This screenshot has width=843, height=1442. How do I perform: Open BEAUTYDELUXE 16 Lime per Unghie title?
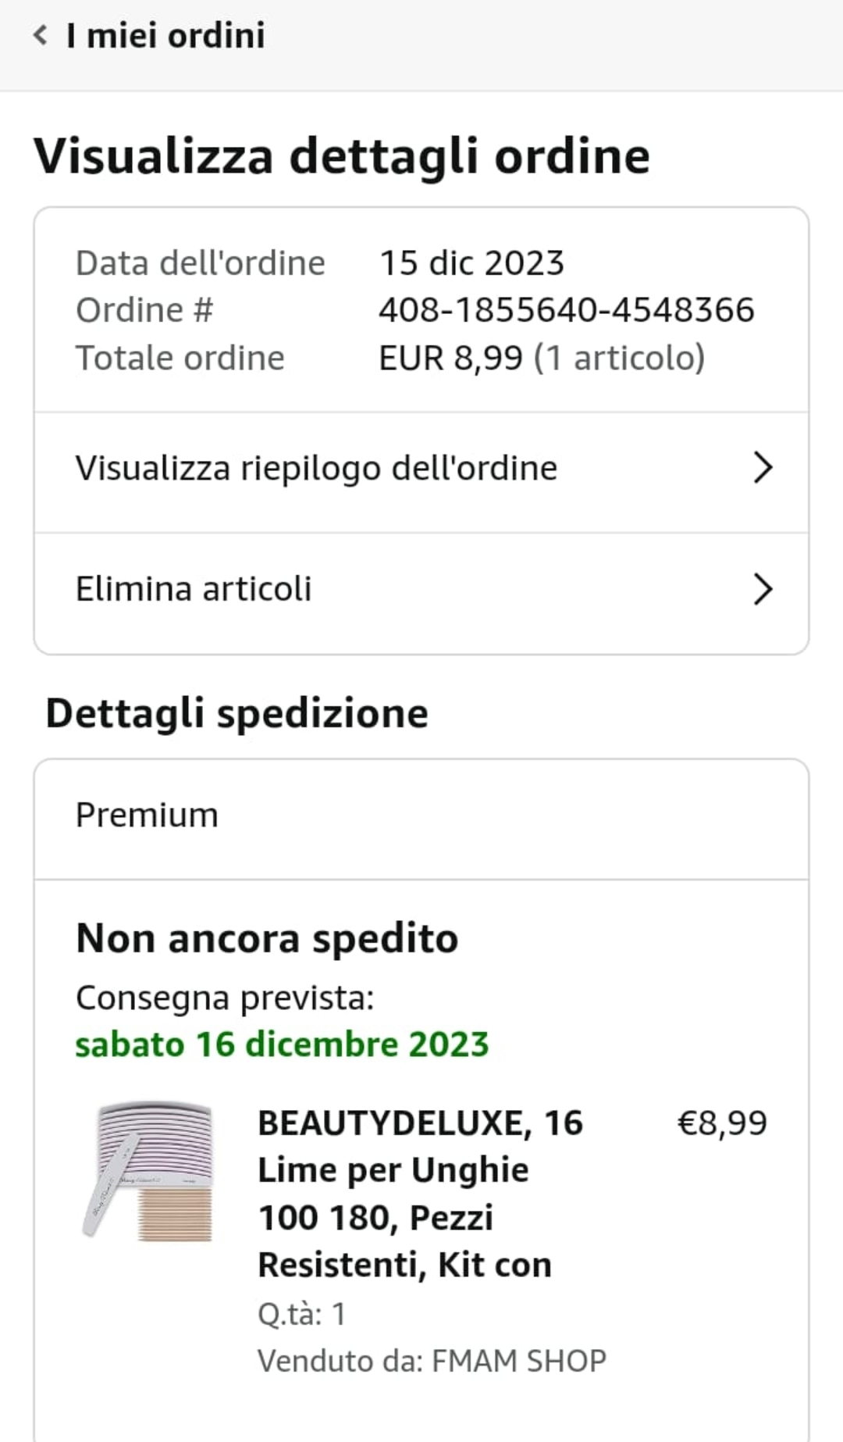(420, 1194)
